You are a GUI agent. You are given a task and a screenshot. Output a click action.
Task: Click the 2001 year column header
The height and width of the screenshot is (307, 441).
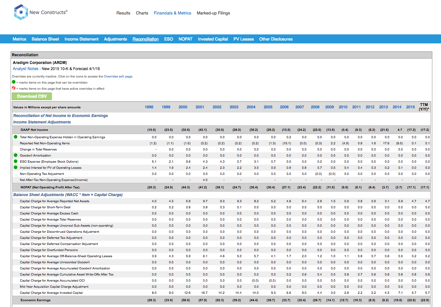(x=200, y=107)
